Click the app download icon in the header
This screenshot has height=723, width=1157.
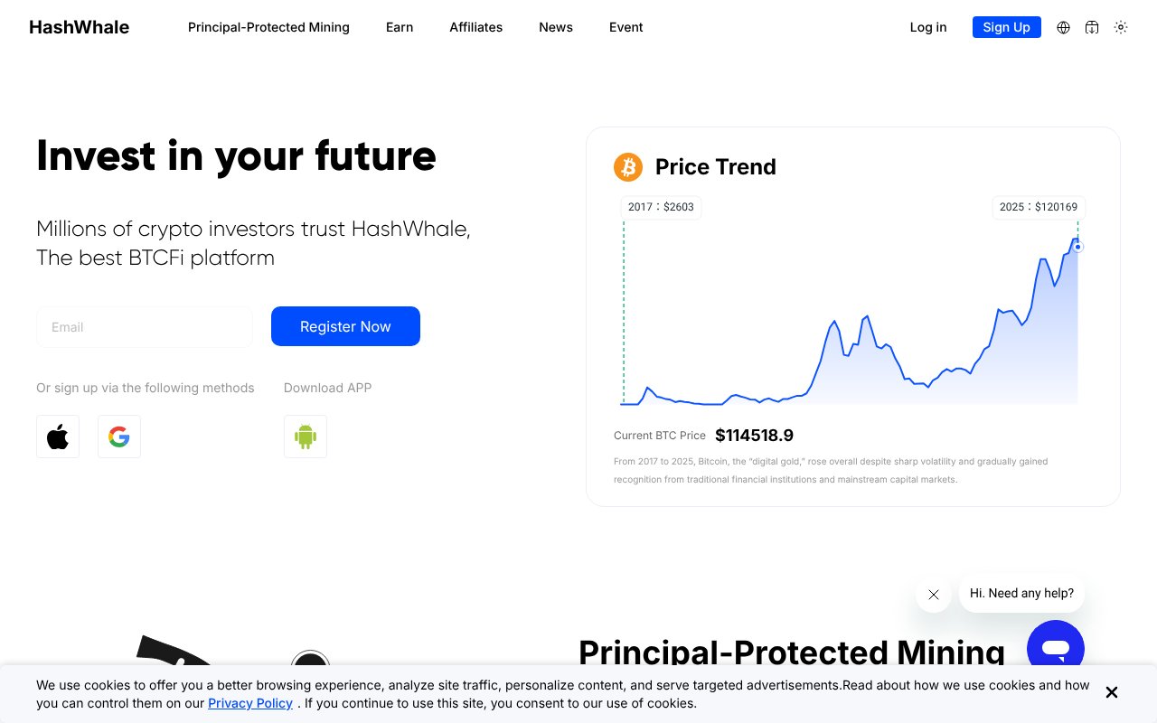1092,27
